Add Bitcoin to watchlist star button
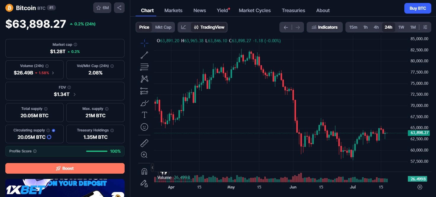436x197 pixels. [x=102, y=8]
